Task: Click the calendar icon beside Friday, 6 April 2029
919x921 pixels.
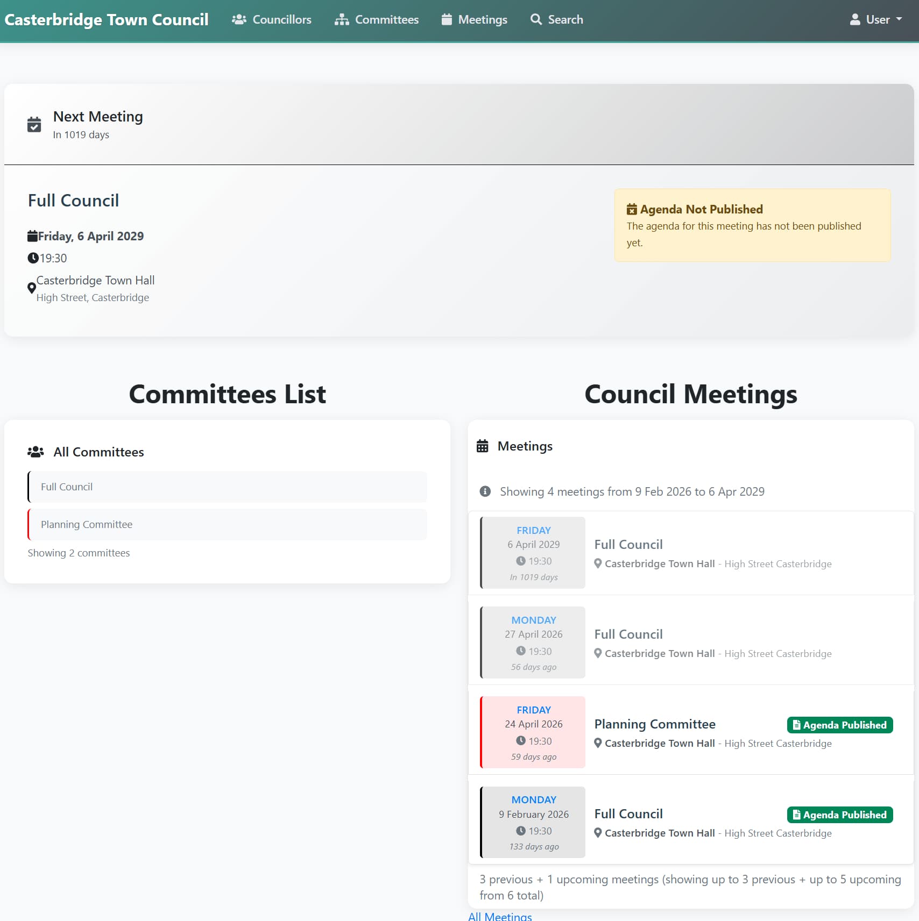Action: (x=32, y=236)
